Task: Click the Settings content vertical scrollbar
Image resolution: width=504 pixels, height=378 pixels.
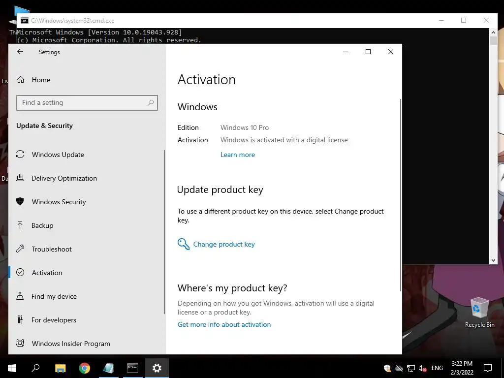Action: (x=401, y=195)
